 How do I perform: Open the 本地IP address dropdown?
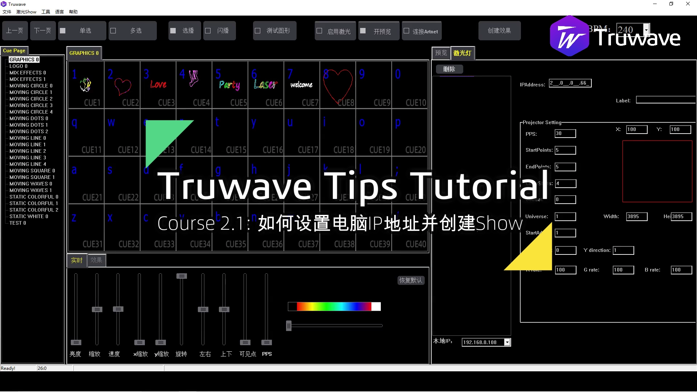tap(507, 342)
